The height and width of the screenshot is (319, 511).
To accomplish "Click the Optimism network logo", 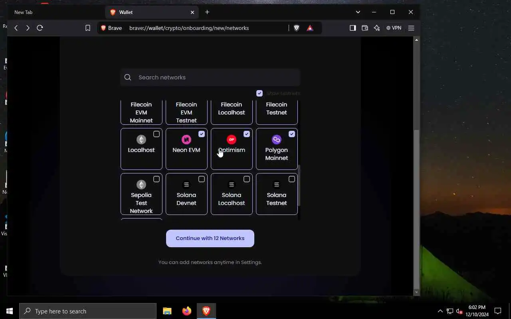I will pyautogui.click(x=232, y=140).
